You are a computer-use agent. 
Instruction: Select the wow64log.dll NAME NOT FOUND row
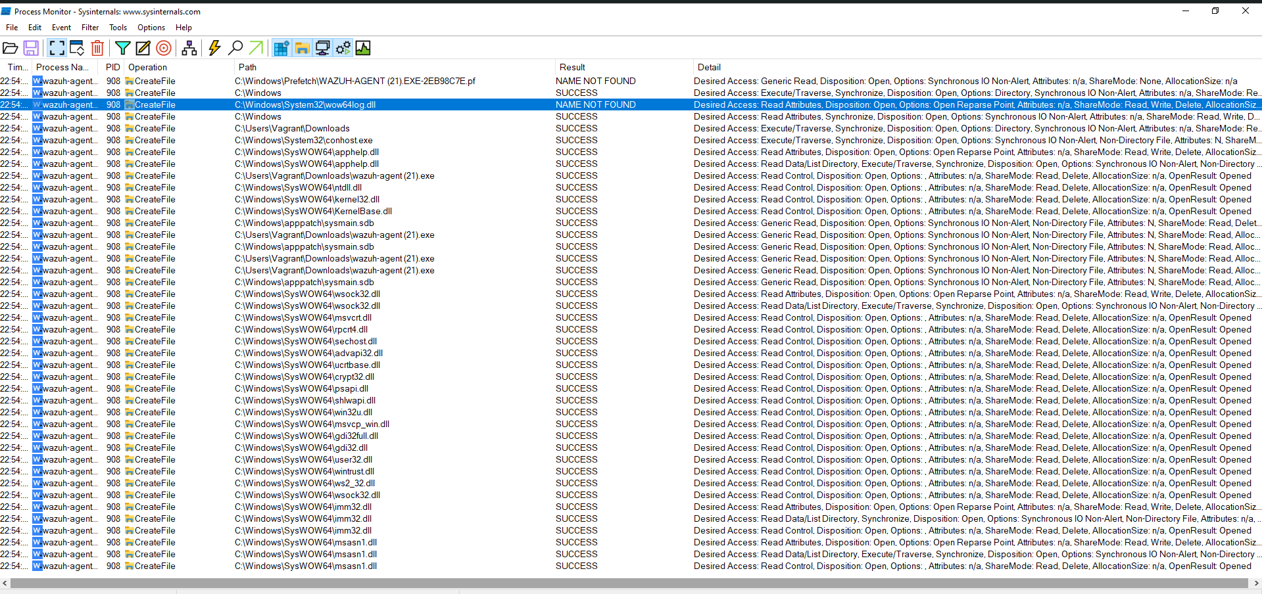pyautogui.click(x=395, y=104)
